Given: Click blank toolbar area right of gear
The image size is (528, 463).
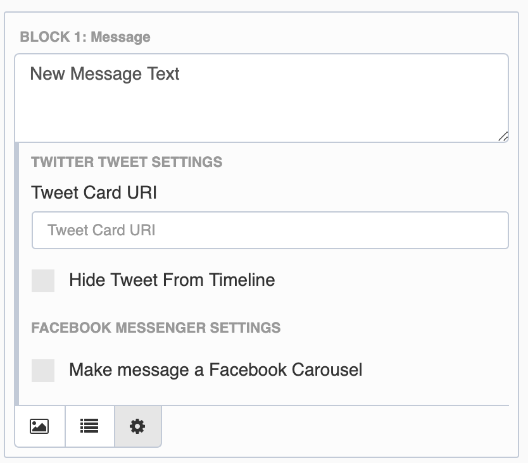Looking at the screenshot, I should click(335, 426).
